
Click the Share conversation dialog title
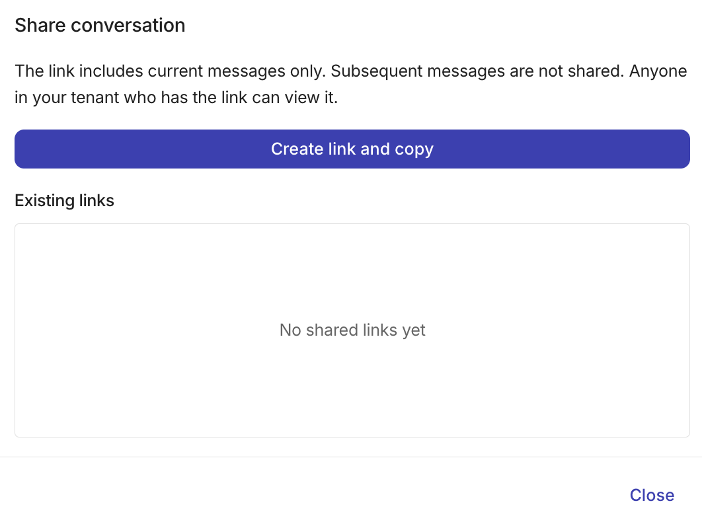[x=100, y=25]
